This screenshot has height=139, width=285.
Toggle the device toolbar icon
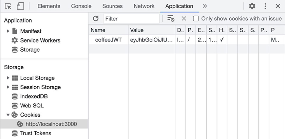20,6
